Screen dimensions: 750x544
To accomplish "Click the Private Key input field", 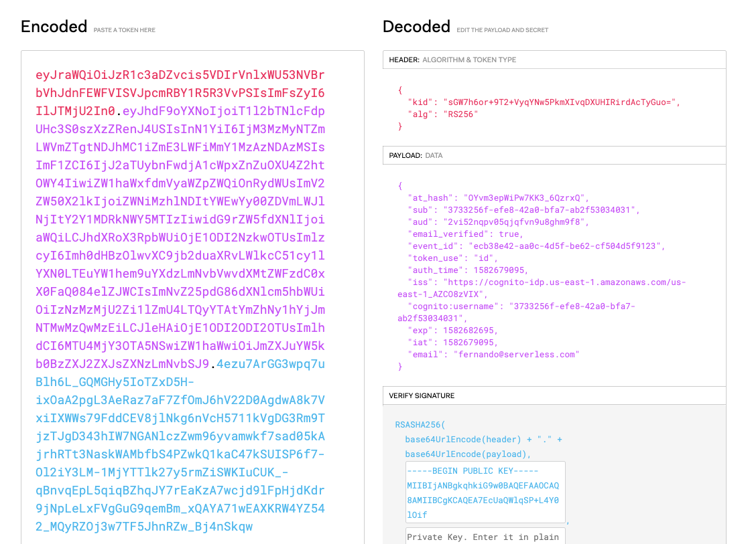I will pos(484,537).
